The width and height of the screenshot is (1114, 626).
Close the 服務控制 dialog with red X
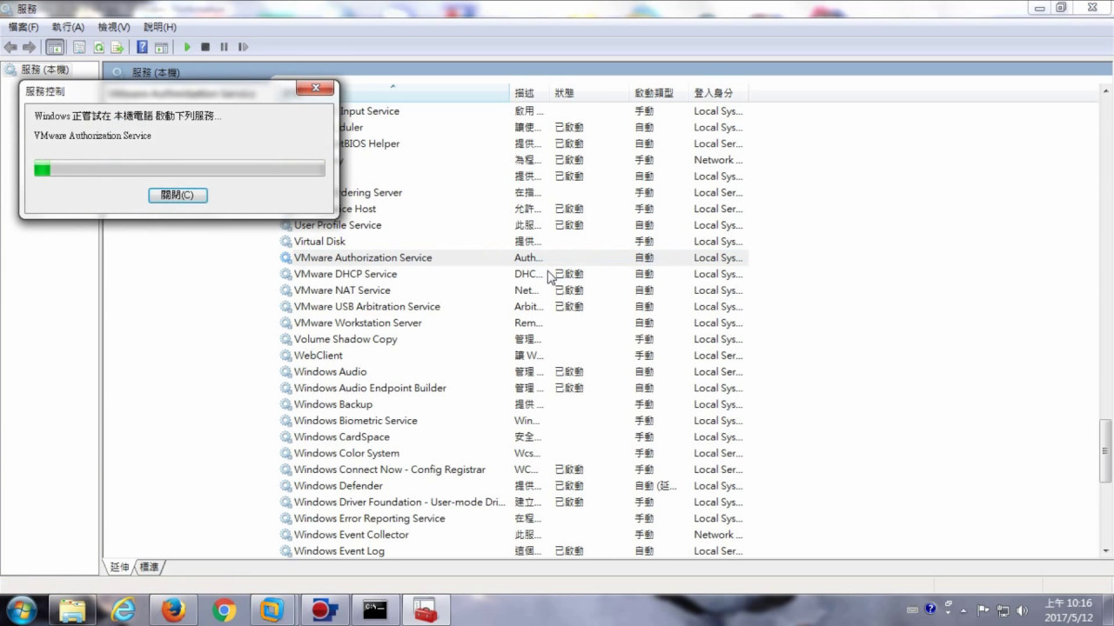(315, 88)
